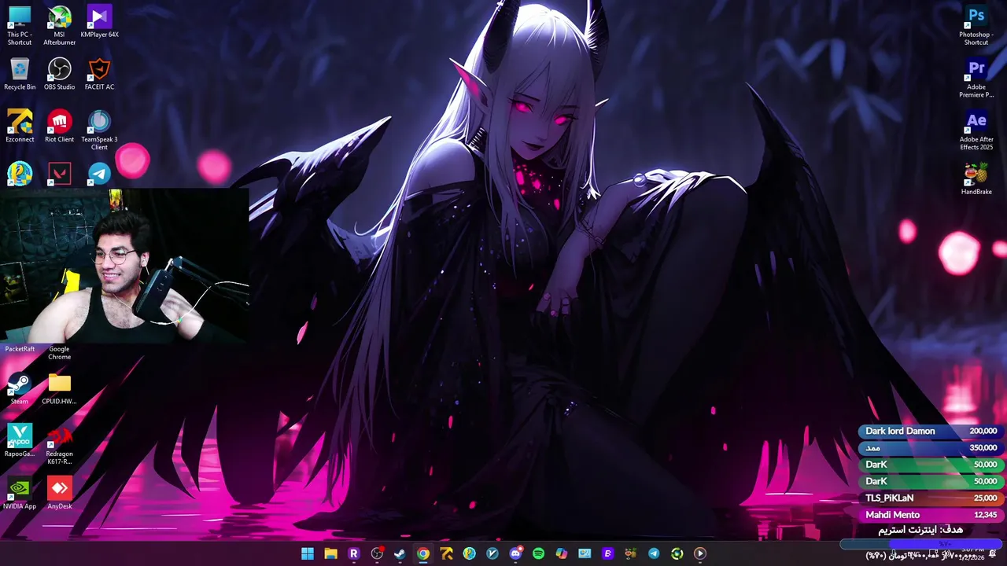Click the streamer webcam overlay
This screenshot has width=1007, height=566.
[x=124, y=266]
